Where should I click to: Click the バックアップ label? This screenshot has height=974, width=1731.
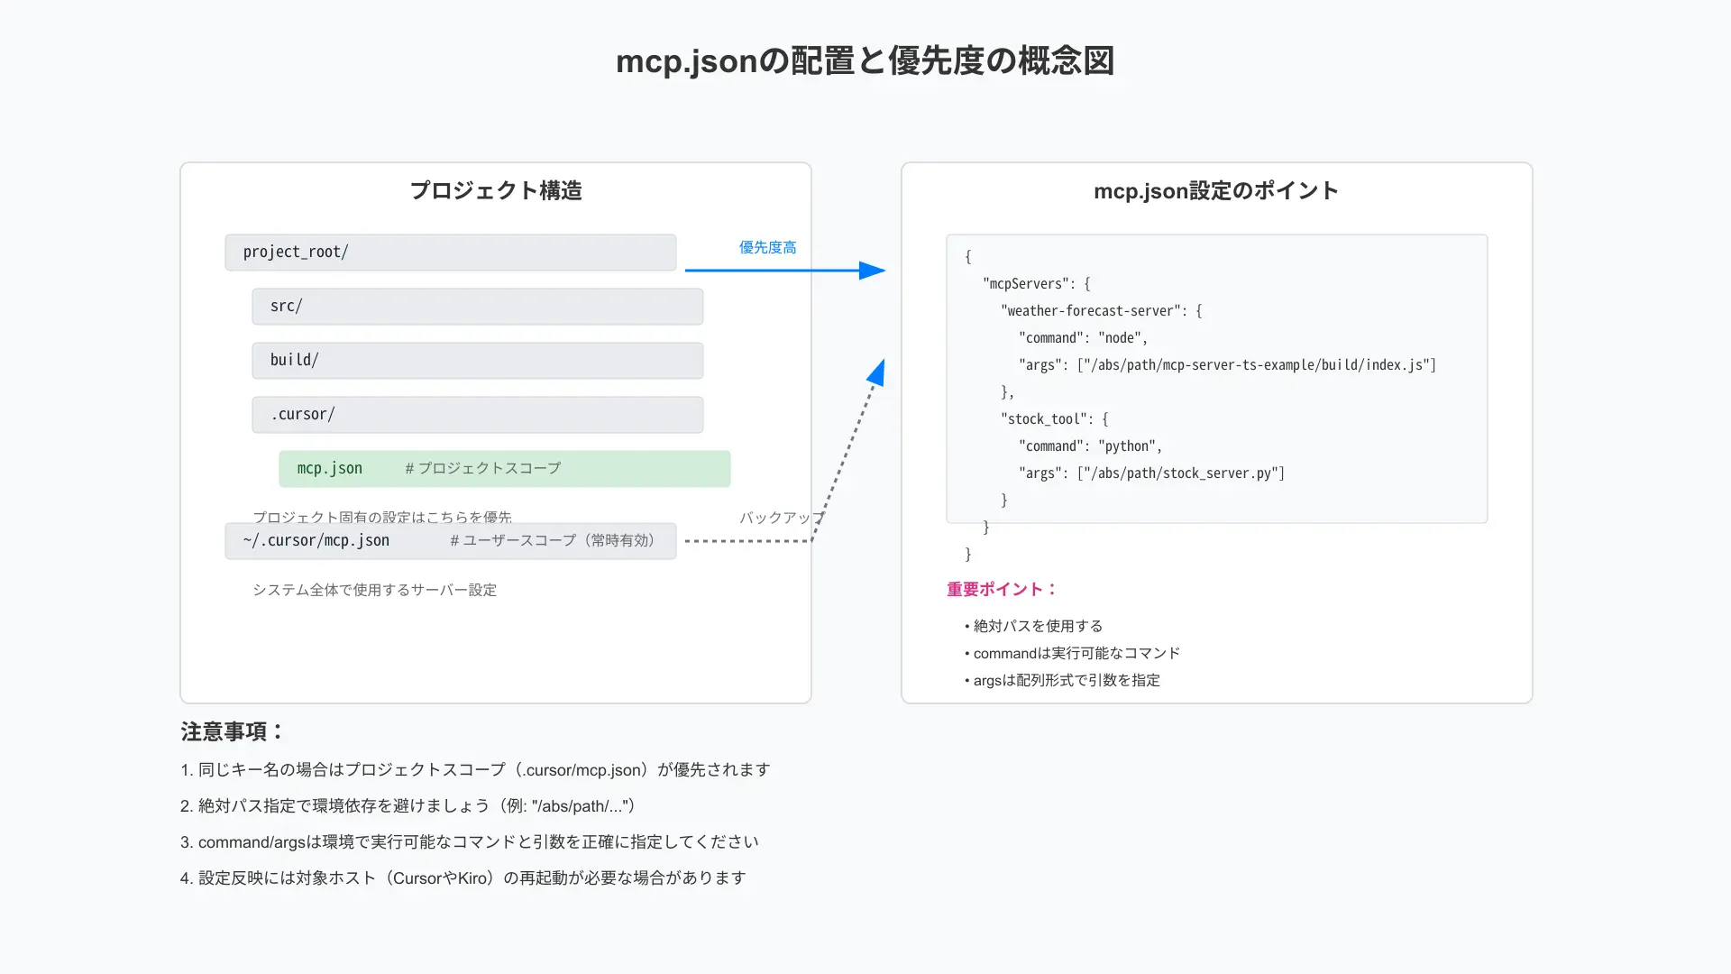(782, 518)
